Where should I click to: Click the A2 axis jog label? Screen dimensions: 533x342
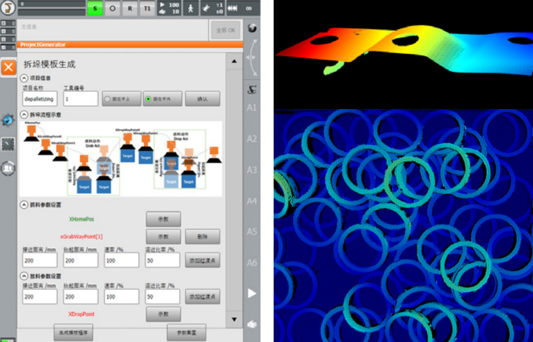coord(252,139)
